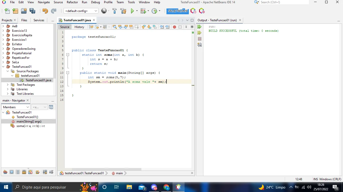
Task: Click the New Project toolbar icon
Action: tap(15, 11)
